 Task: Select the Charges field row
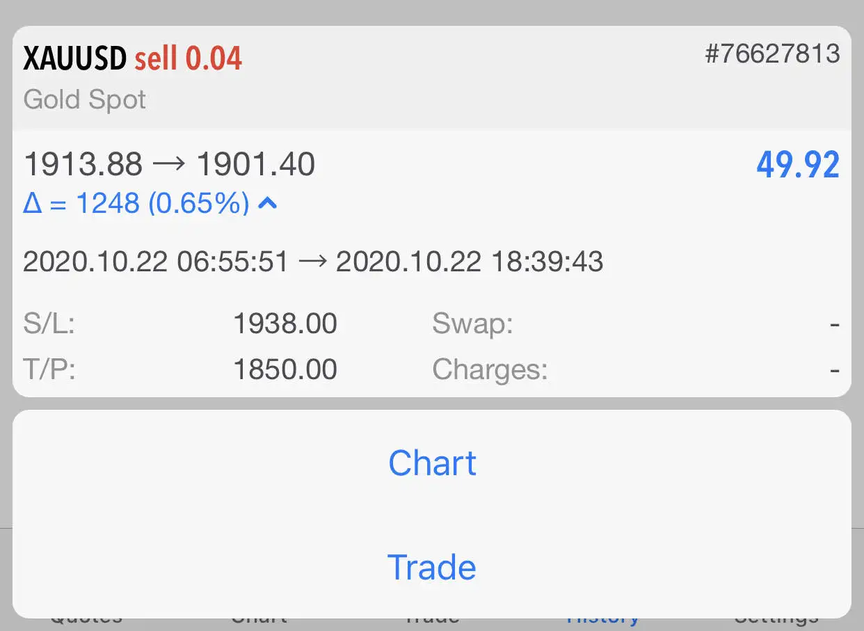(x=636, y=369)
